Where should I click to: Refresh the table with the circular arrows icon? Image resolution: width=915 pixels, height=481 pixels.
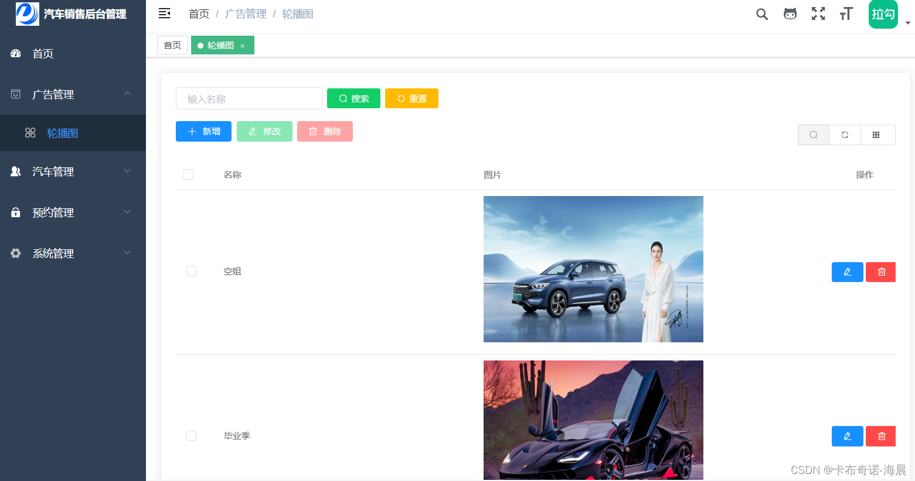(845, 135)
